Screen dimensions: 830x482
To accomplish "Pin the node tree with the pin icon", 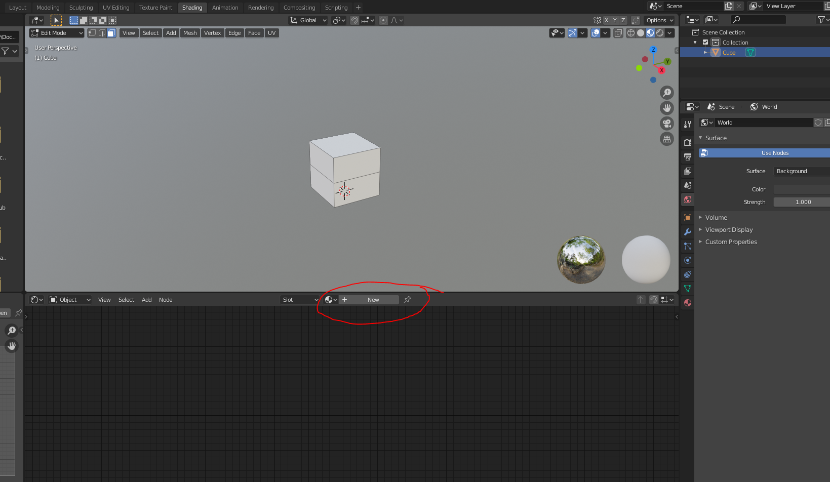I will [407, 300].
